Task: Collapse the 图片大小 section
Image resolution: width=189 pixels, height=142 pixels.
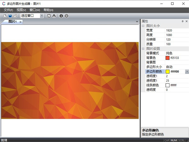Action: coord(143,26)
